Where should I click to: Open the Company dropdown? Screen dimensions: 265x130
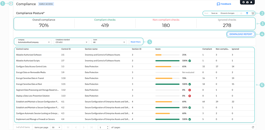(x=34, y=42)
